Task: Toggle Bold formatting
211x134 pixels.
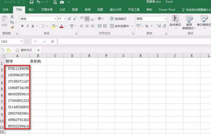Action: coord(23,26)
